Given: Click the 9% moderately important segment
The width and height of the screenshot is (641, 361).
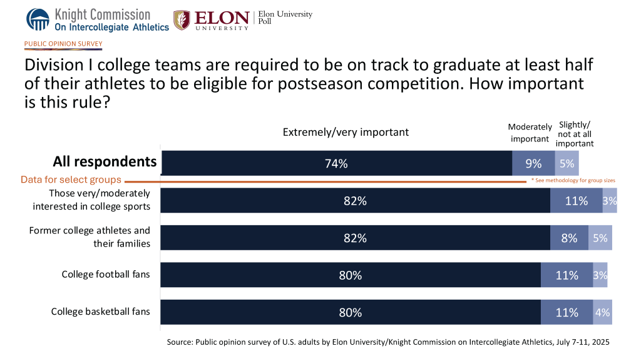Looking at the screenshot, I should pos(533,163).
